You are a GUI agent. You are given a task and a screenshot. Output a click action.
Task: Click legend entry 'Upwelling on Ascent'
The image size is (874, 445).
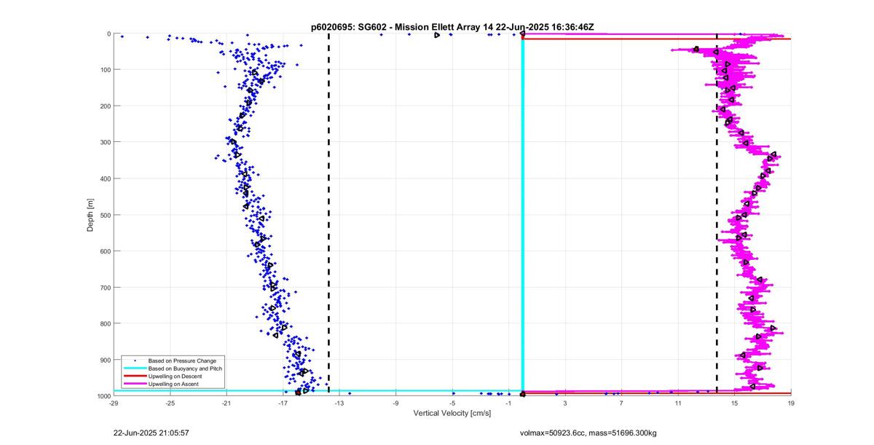174,384
